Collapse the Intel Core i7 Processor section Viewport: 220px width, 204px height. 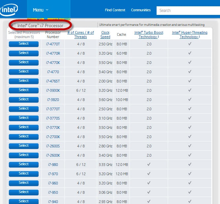tap(12, 25)
